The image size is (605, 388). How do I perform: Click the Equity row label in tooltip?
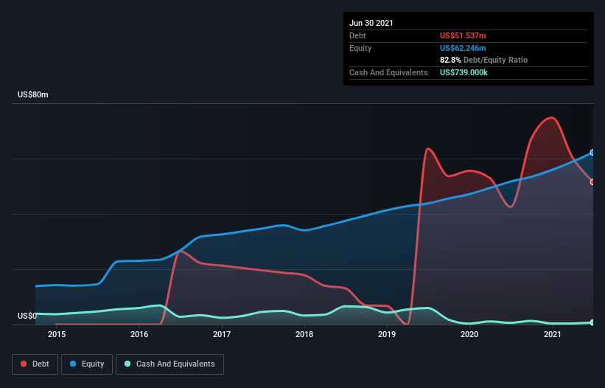point(360,48)
